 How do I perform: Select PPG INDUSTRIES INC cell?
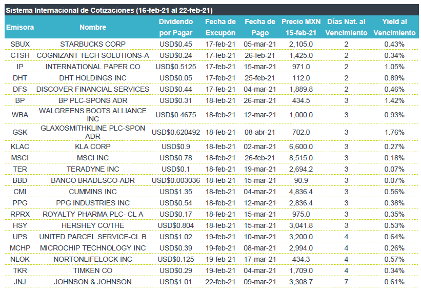(x=93, y=203)
